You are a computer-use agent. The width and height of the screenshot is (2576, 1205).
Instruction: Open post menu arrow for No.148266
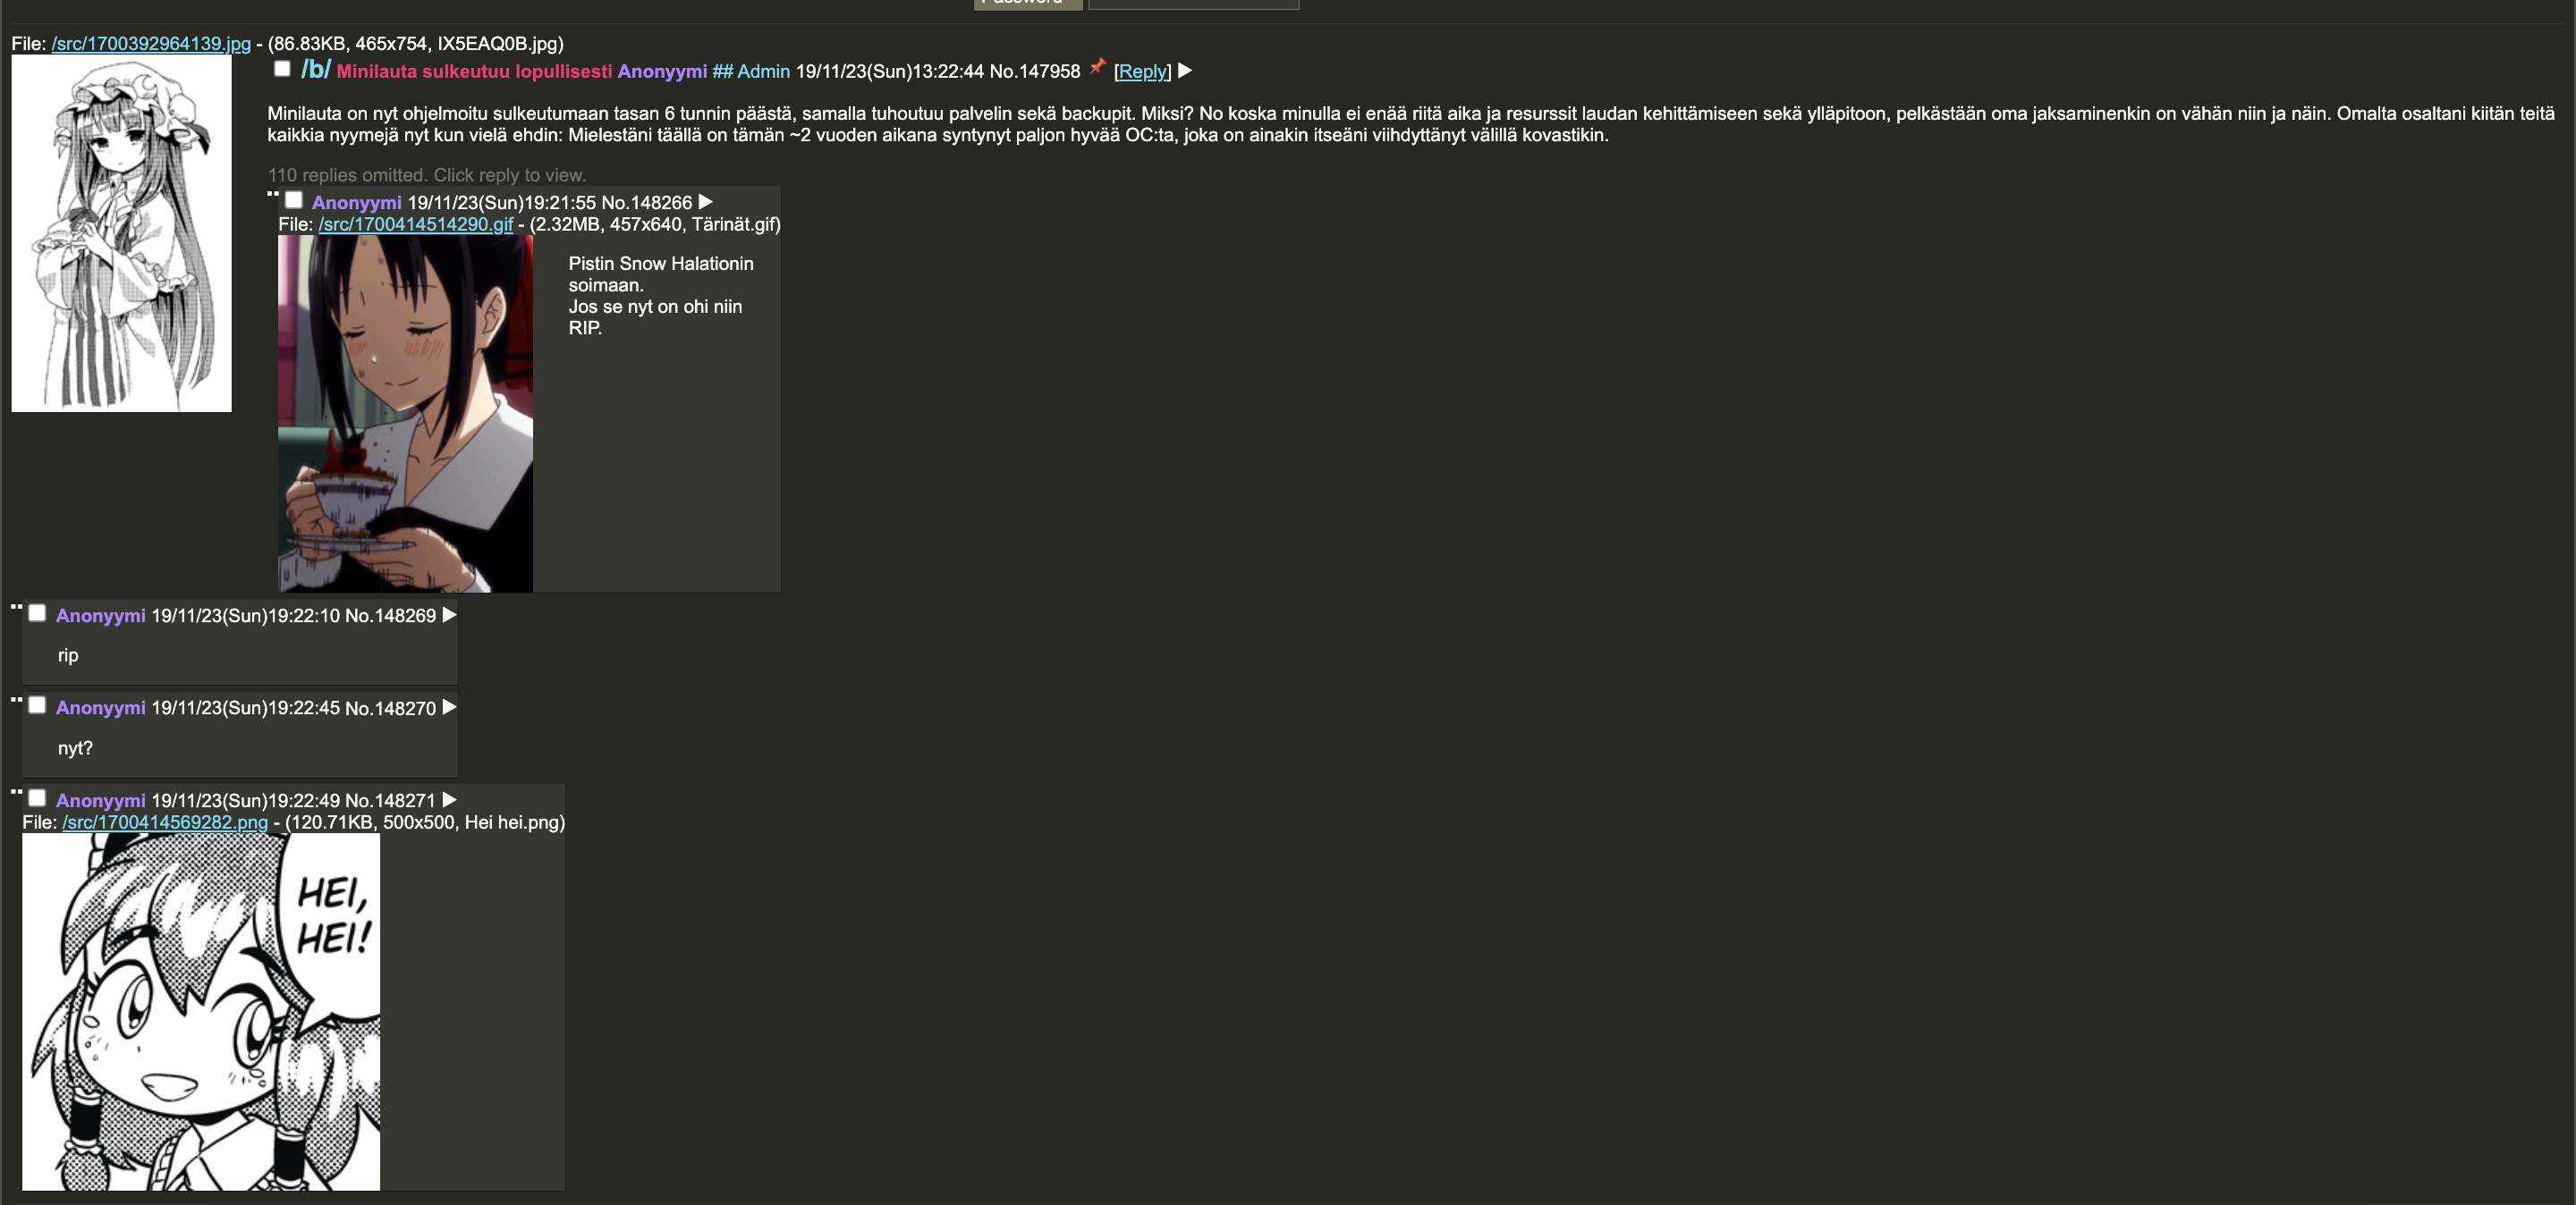[706, 202]
